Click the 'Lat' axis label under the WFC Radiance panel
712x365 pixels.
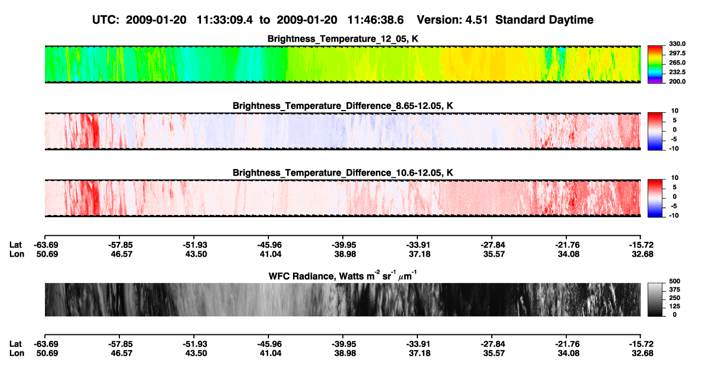[x=15, y=344]
